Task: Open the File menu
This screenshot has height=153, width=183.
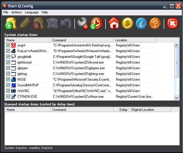Action: pyautogui.click(x=6, y=12)
